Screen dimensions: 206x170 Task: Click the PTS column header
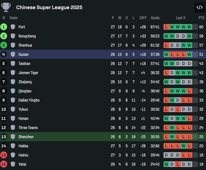pos(201,18)
